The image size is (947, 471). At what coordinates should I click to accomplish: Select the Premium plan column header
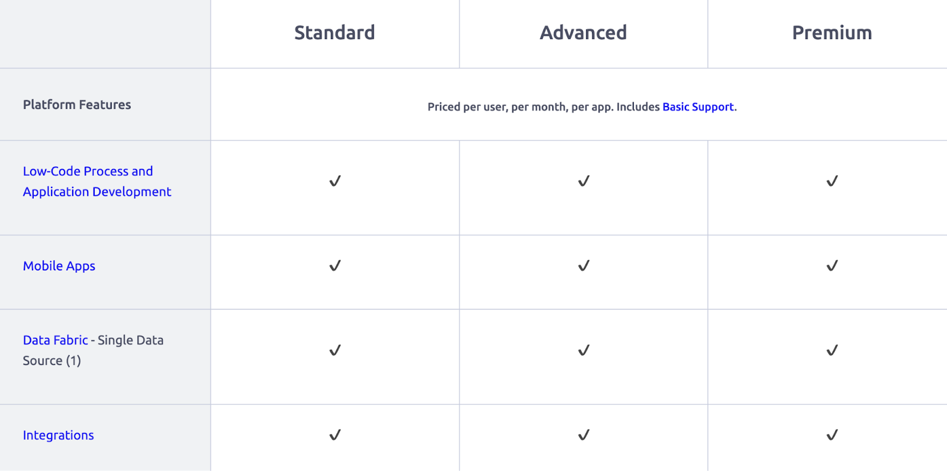(832, 33)
